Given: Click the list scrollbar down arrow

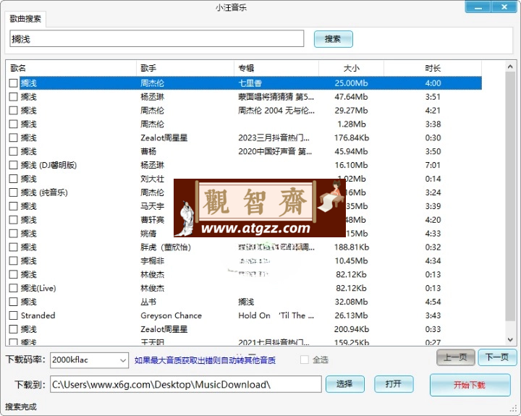Looking at the screenshot, I should (510, 339).
